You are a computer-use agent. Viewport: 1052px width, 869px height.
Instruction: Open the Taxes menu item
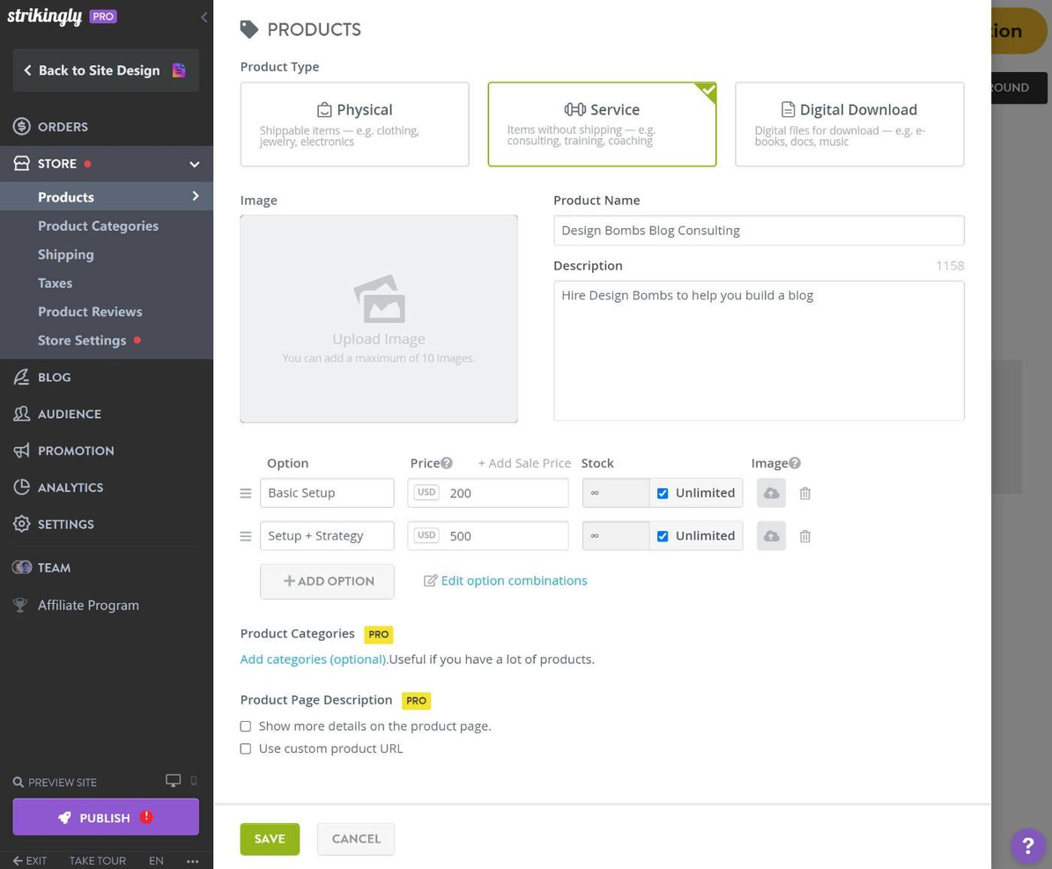[x=55, y=283]
